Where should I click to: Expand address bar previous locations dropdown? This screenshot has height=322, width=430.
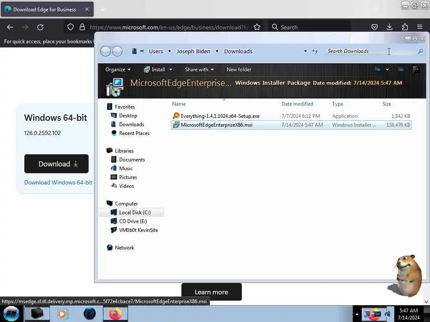coord(305,51)
